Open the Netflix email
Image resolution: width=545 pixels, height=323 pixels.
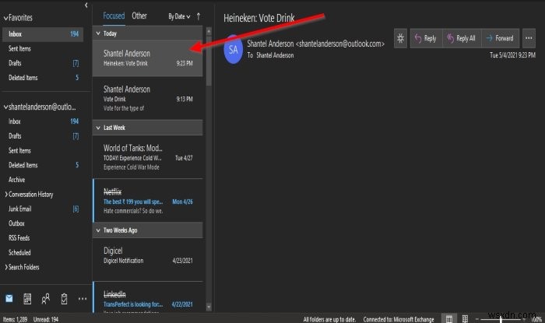click(x=147, y=201)
